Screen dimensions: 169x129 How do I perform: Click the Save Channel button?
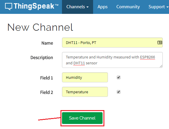pyautogui.click(x=82, y=118)
